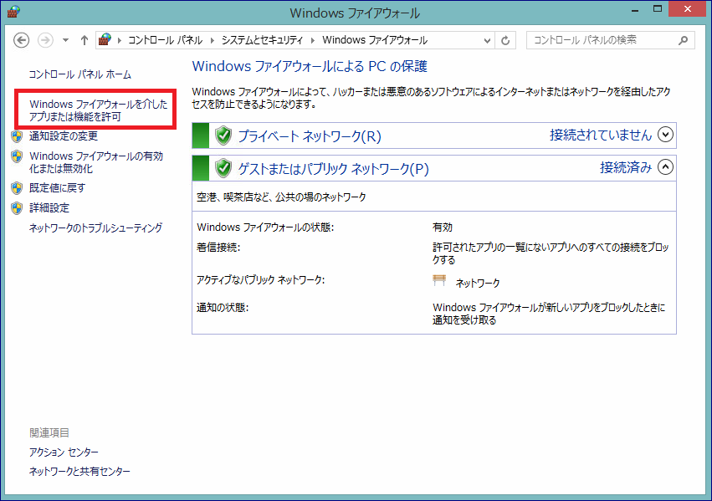
Task: Select コントロール パネル in the breadcrumb
Action: (x=166, y=40)
